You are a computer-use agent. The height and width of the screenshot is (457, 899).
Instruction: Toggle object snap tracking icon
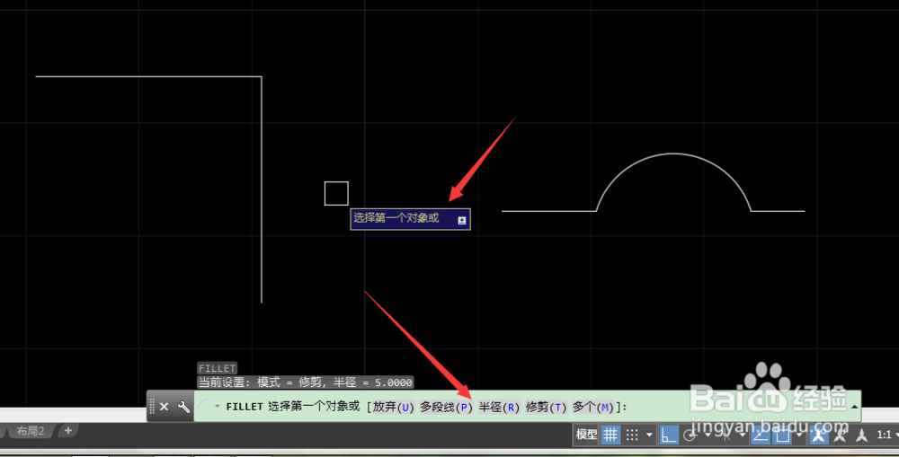[x=761, y=435]
